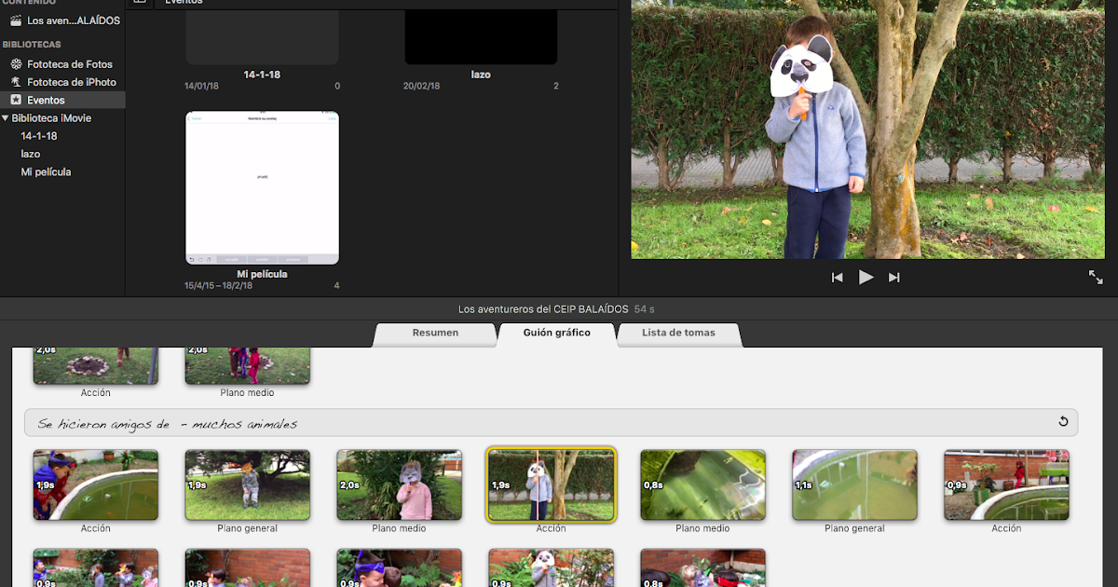1118x587 pixels.
Task: Open the Fototeca de iPhoto library
Action: point(72,82)
